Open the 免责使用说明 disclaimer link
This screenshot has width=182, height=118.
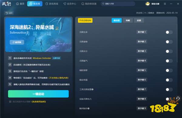coord(39,102)
